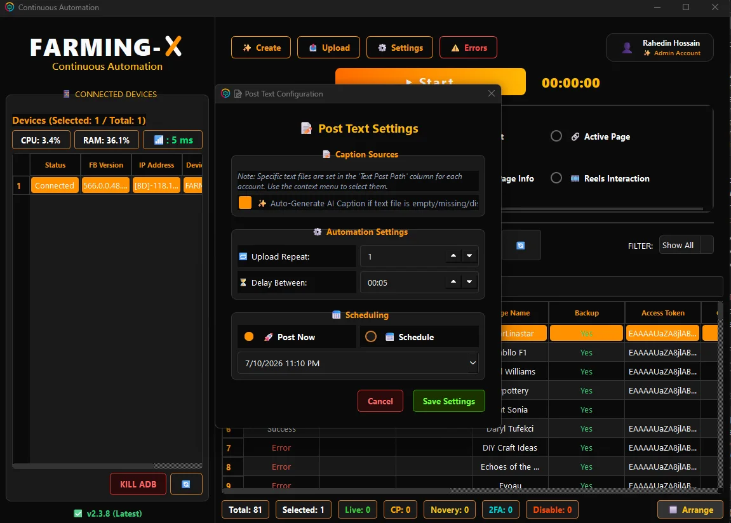The image size is (731, 523).
Task: Click the CPU: 3.4% indicator
Action: (x=41, y=140)
